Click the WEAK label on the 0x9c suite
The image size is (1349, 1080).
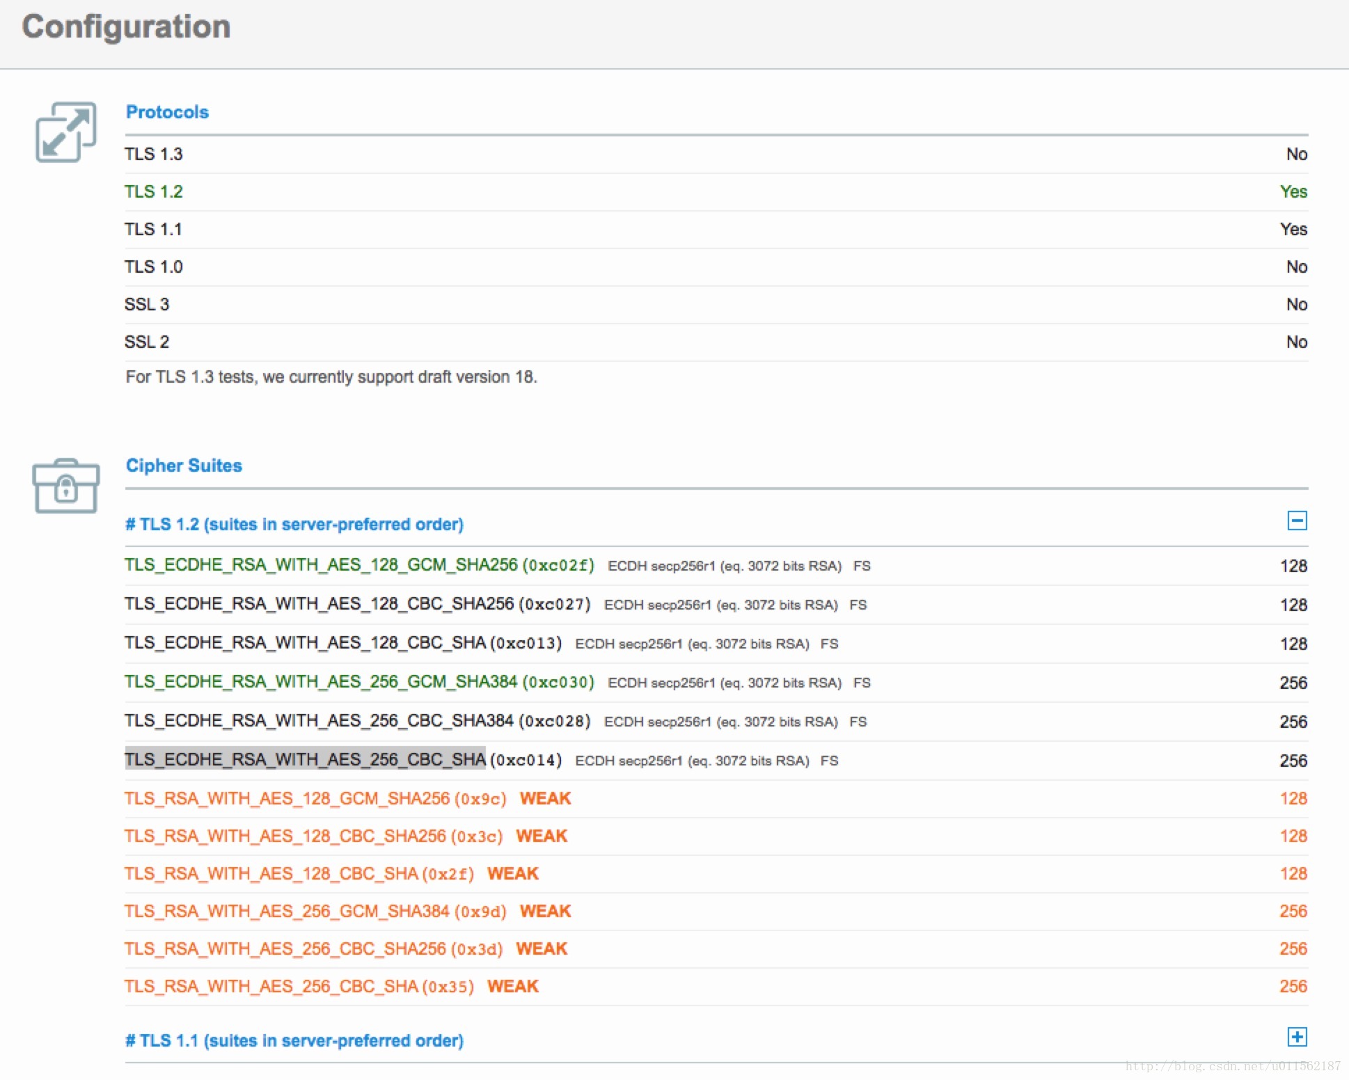point(545,799)
